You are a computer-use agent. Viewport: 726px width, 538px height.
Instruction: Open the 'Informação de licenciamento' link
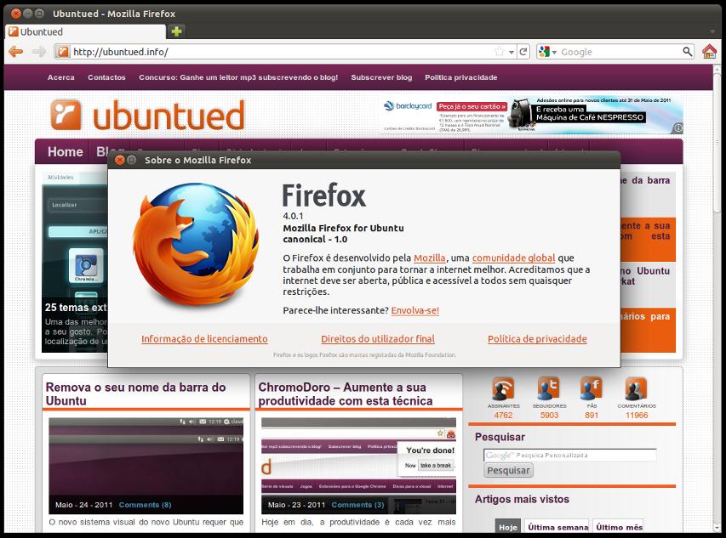pyautogui.click(x=204, y=339)
